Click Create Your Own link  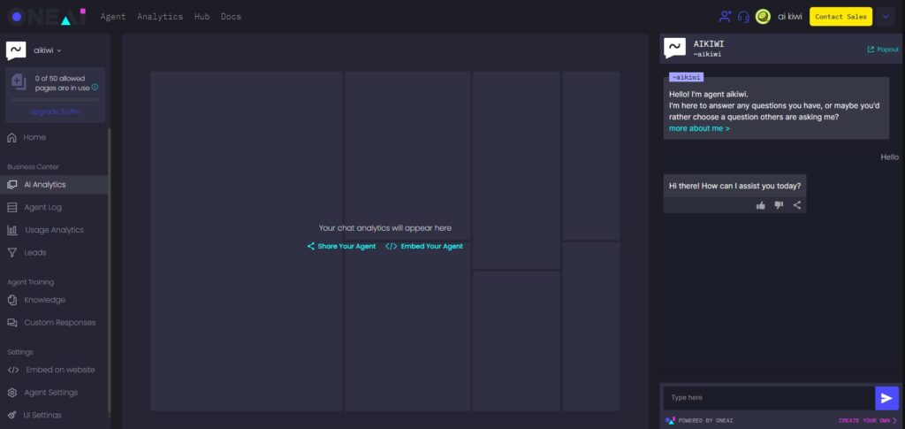point(868,421)
